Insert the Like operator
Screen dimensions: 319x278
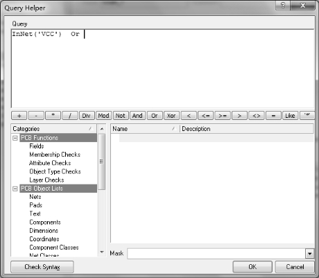[x=290, y=116]
